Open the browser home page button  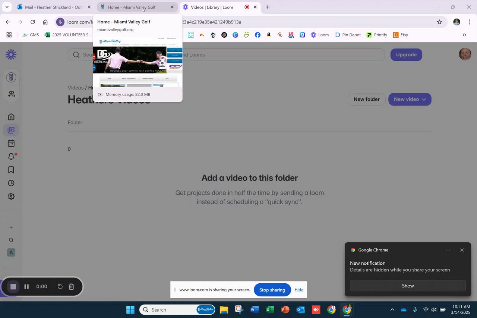coord(45,22)
